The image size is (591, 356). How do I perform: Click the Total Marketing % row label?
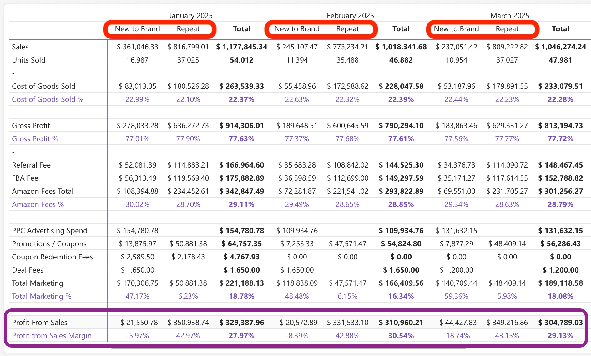tap(42, 296)
